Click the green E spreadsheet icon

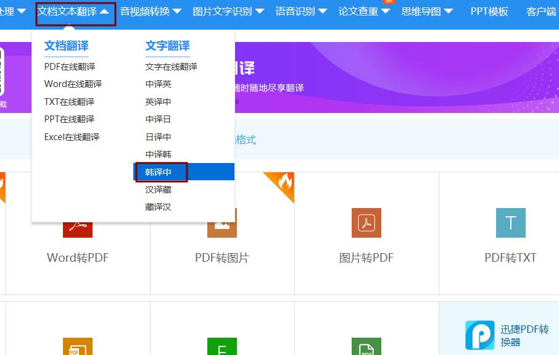pyautogui.click(x=222, y=346)
